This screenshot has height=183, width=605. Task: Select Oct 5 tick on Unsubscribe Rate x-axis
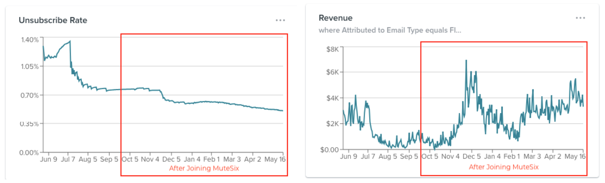click(x=130, y=159)
